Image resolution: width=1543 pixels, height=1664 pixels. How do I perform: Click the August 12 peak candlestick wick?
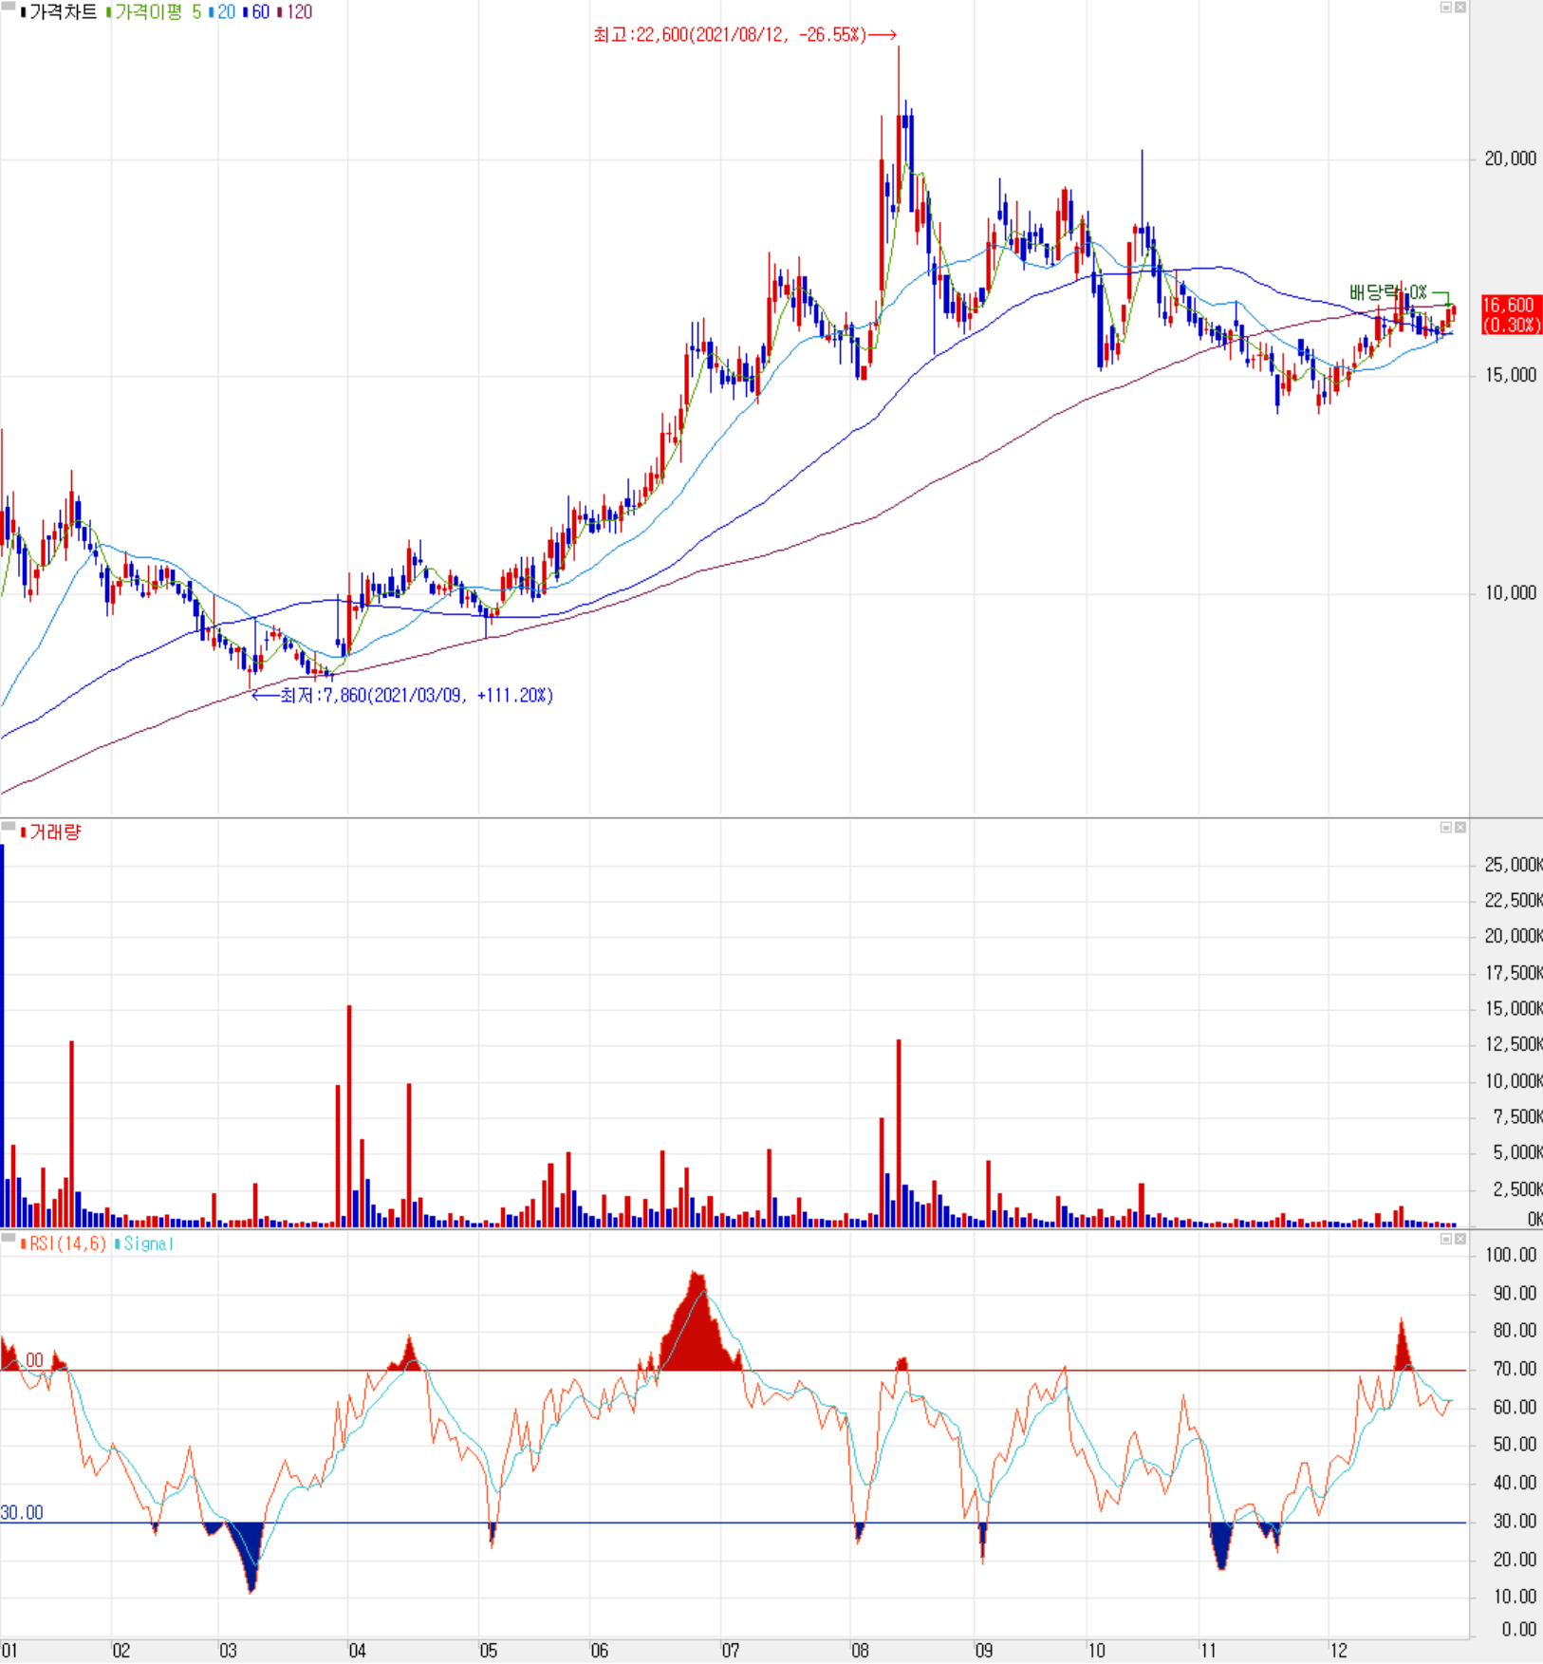(899, 81)
